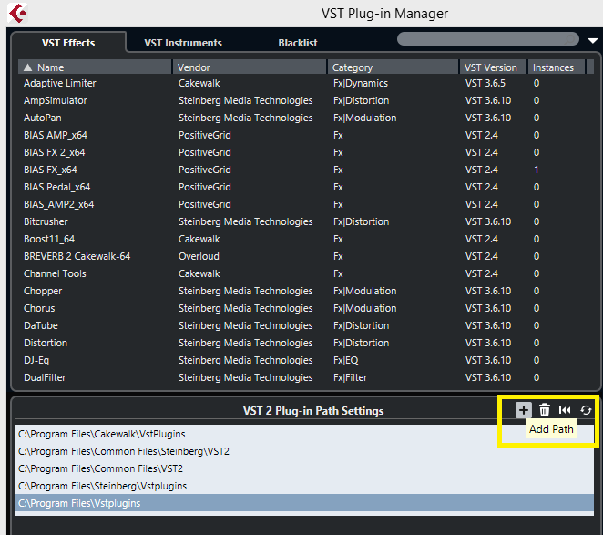The image size is (603, 535).
Task: Click instance count 1 for BIAS FX_x64
Action: [x=537, y=170]
